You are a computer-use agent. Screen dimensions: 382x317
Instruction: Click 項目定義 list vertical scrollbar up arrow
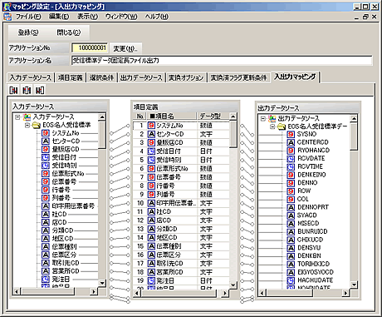(233, 116)
